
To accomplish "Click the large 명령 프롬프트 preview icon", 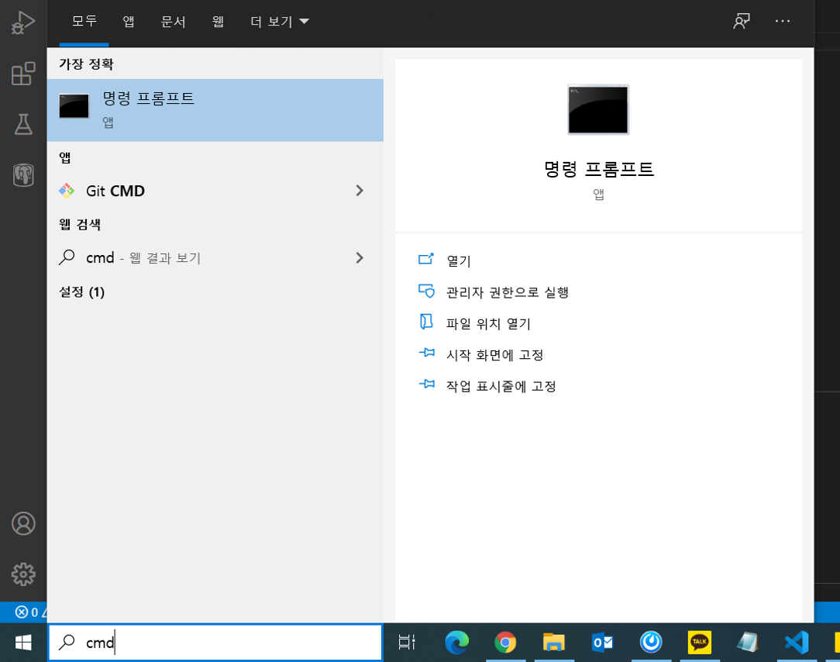I will (x=598, y=110).
